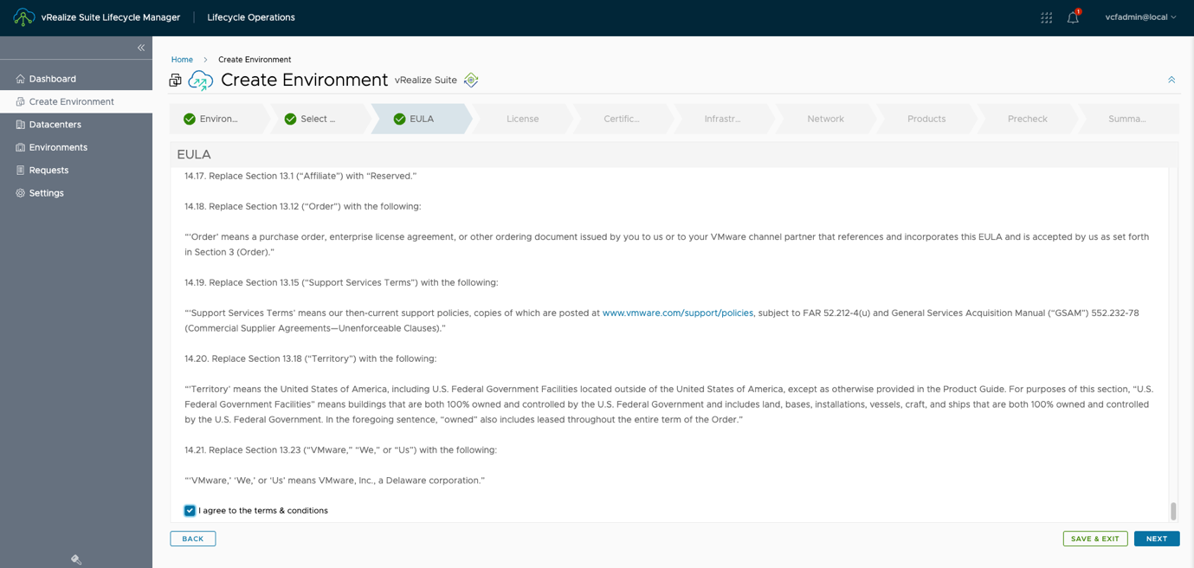The width and height of the screenshot is (1194, 568).
Task: Click the SAVE & EXIT button
Action: click(1095, 539)
